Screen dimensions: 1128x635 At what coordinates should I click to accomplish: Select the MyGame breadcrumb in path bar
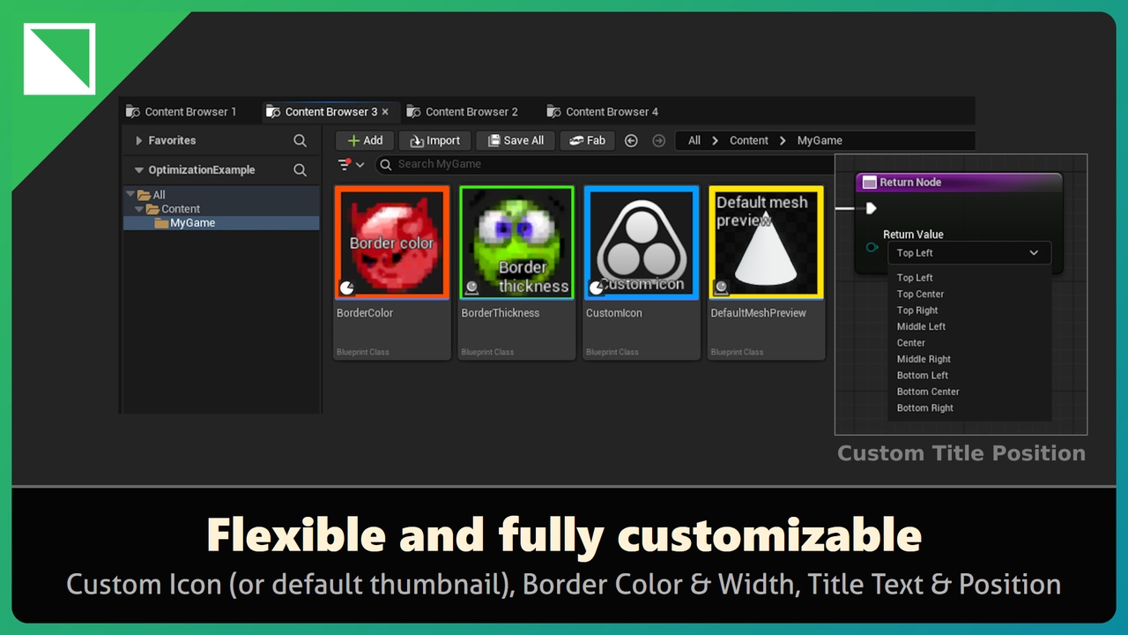pos(820,140)
